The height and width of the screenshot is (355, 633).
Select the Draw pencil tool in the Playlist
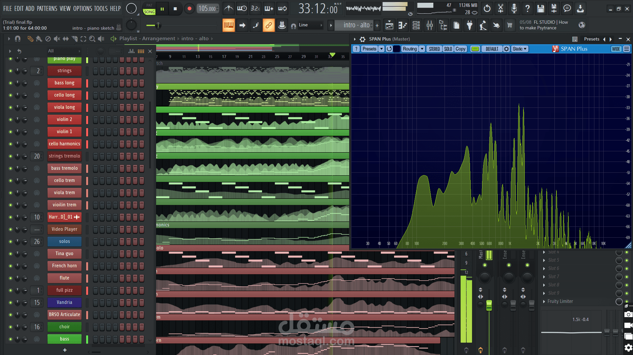click(x=30, y=39)
